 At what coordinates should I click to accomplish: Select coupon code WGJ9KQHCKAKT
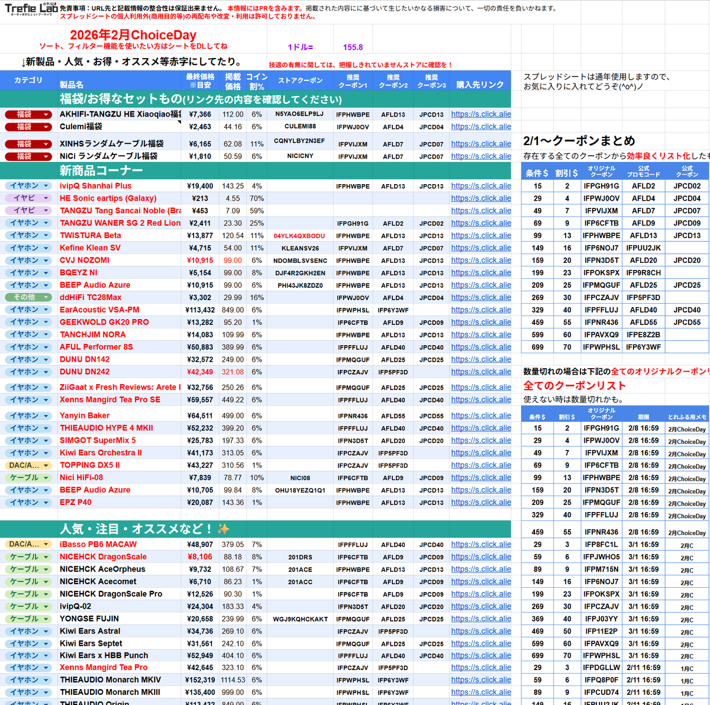[x=300, y=619]
